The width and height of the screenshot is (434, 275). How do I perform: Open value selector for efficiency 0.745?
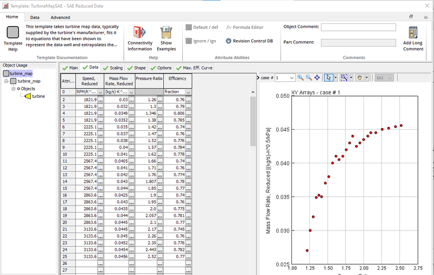pos(188,229)
